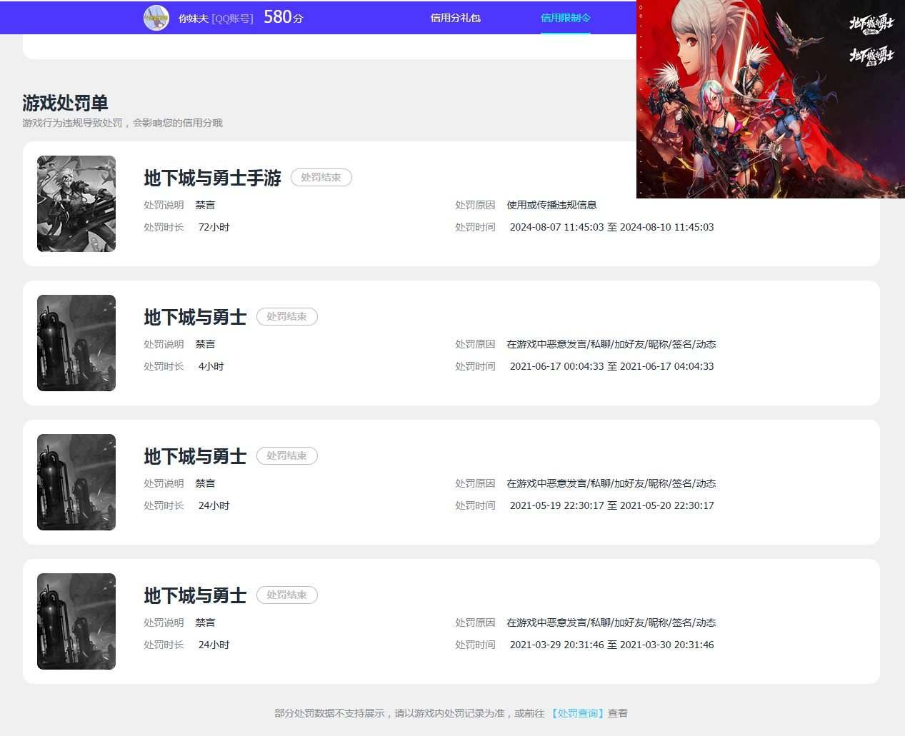The height and width of the screenshot is (736, 905).
Task: Click 处罚结束 badge on the 2021-06-17 card
Action: coord(286,317)
